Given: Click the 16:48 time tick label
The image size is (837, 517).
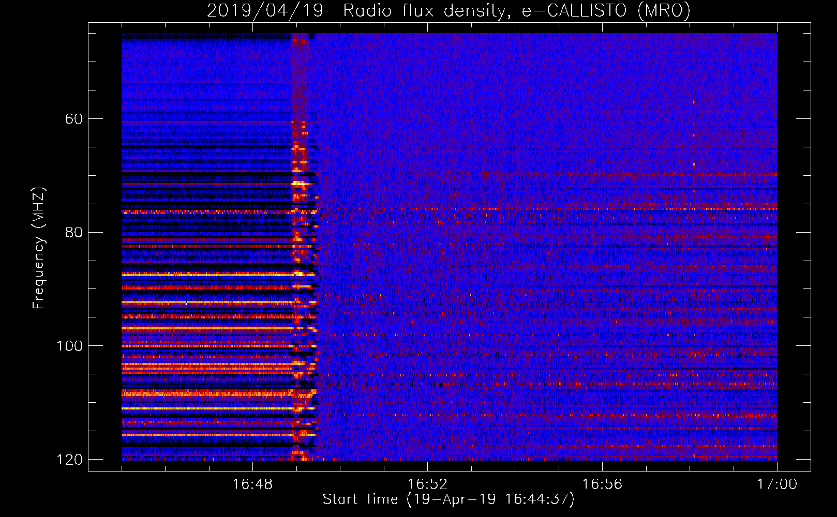Looking at the screenshot, I should (252, 484).
